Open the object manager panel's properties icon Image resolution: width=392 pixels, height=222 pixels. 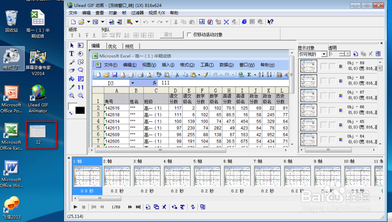tap(378, 54)
